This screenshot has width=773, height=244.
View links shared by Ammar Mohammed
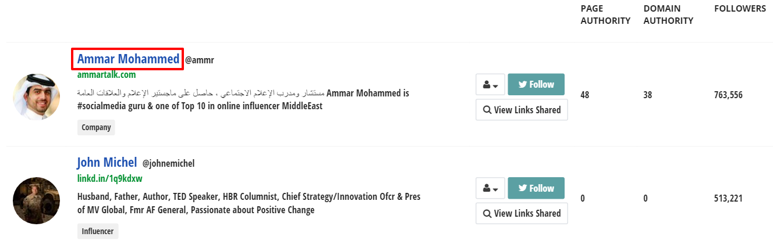[522, 110]
